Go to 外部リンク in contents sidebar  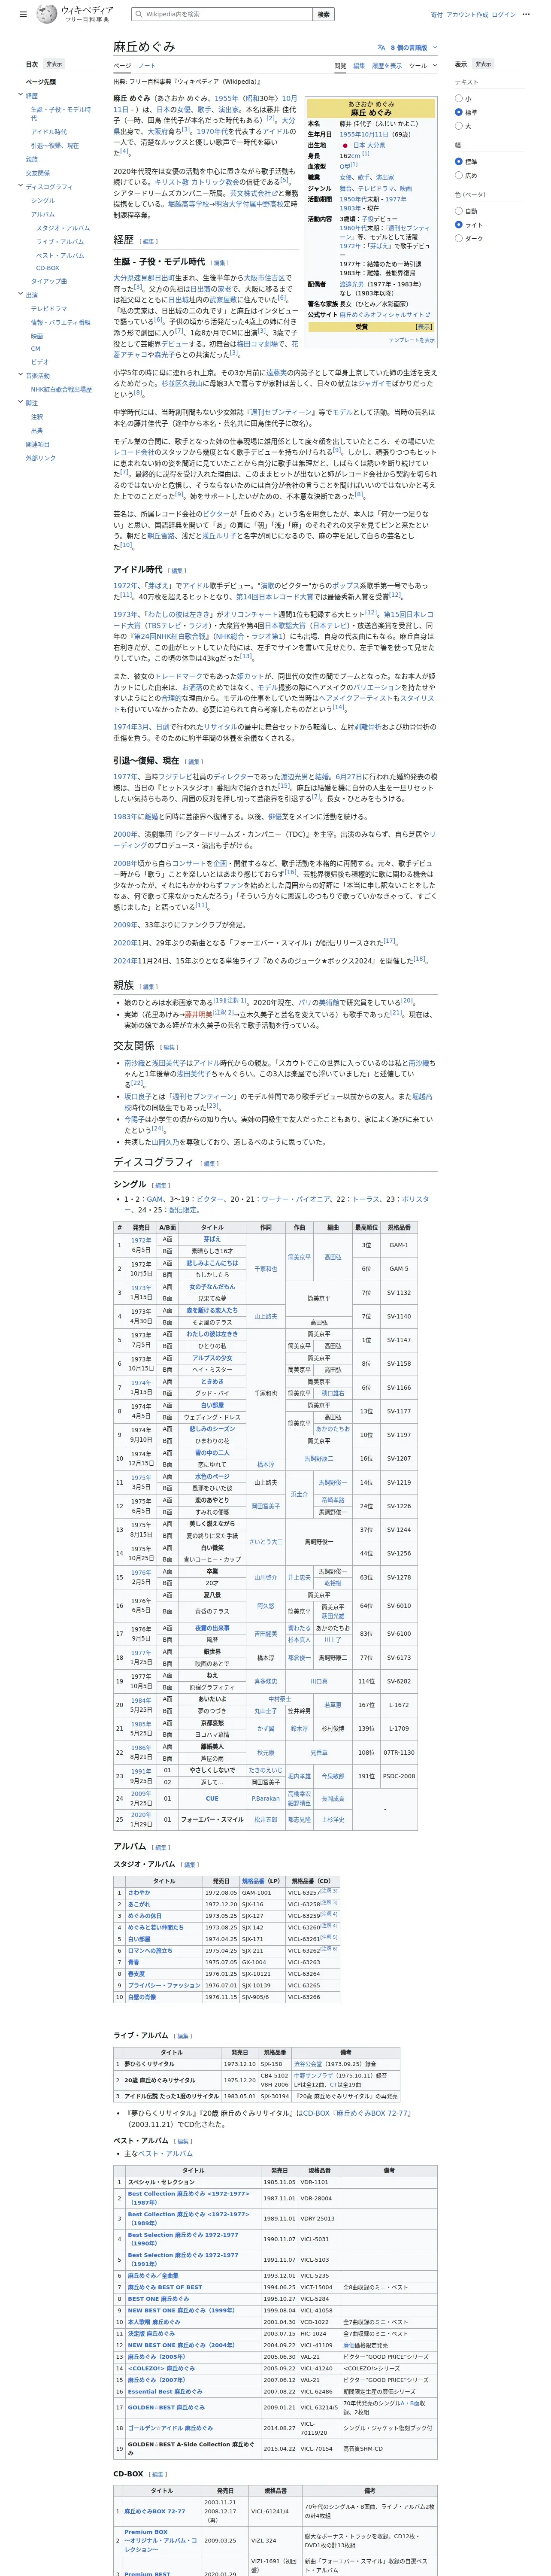coord(41,458)
